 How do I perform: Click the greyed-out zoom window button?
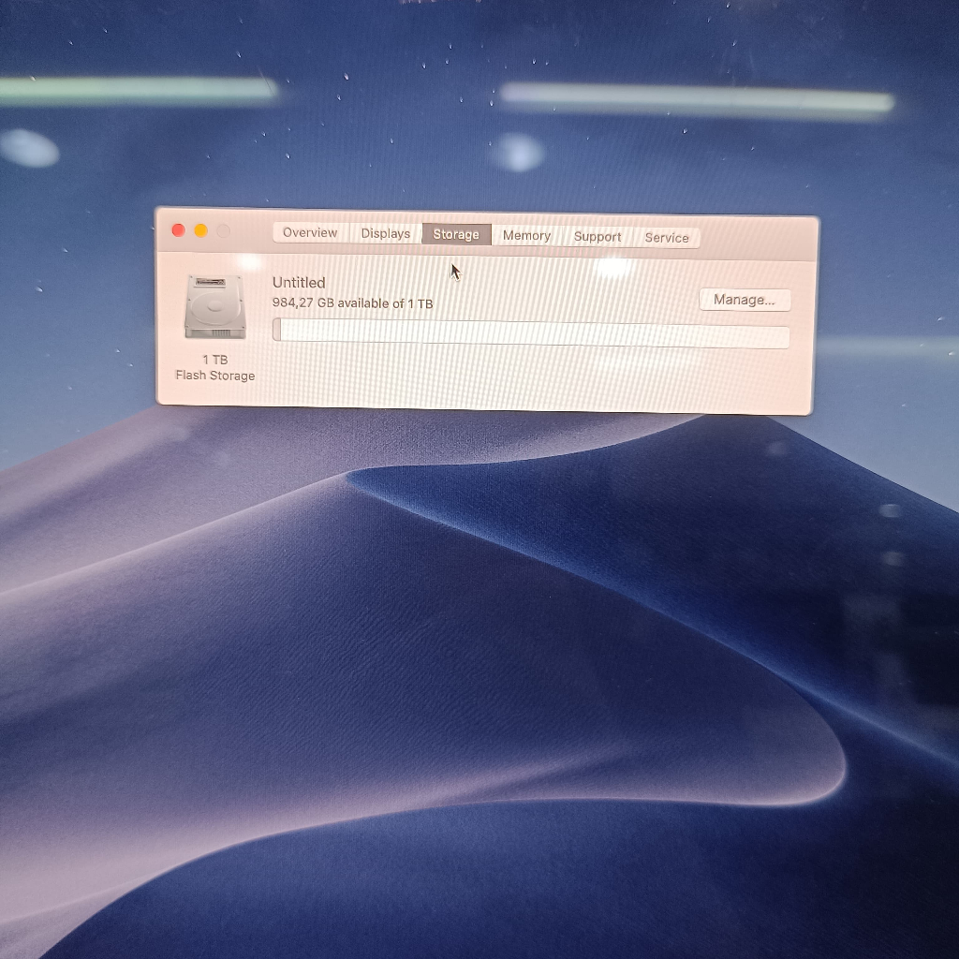coord(223,231)
